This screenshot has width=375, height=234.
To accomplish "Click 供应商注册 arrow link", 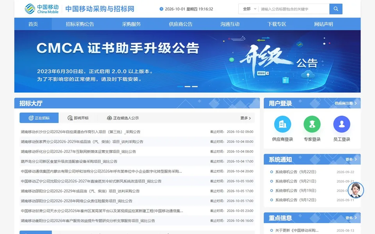I will coord(346,103).
